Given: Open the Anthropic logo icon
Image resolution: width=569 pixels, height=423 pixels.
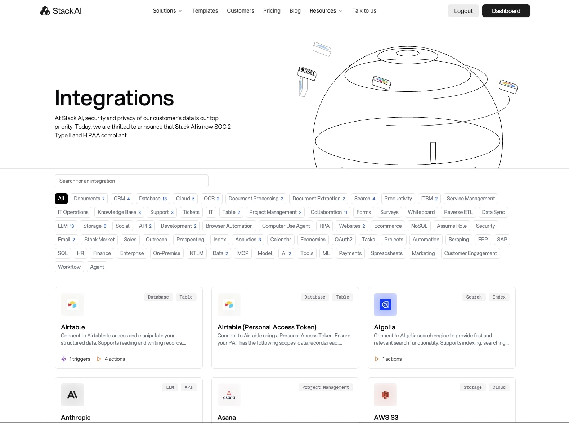Looking at the screenshot, I should pyautogui.click(x=72, y=395).
